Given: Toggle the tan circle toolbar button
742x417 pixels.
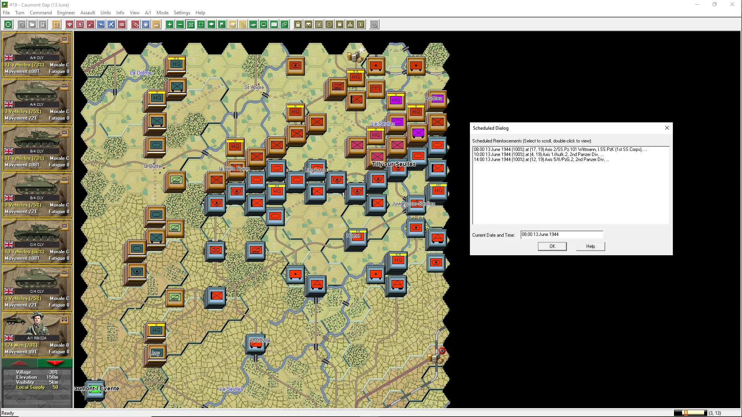Looking at the screenshot, I should 243,24.
